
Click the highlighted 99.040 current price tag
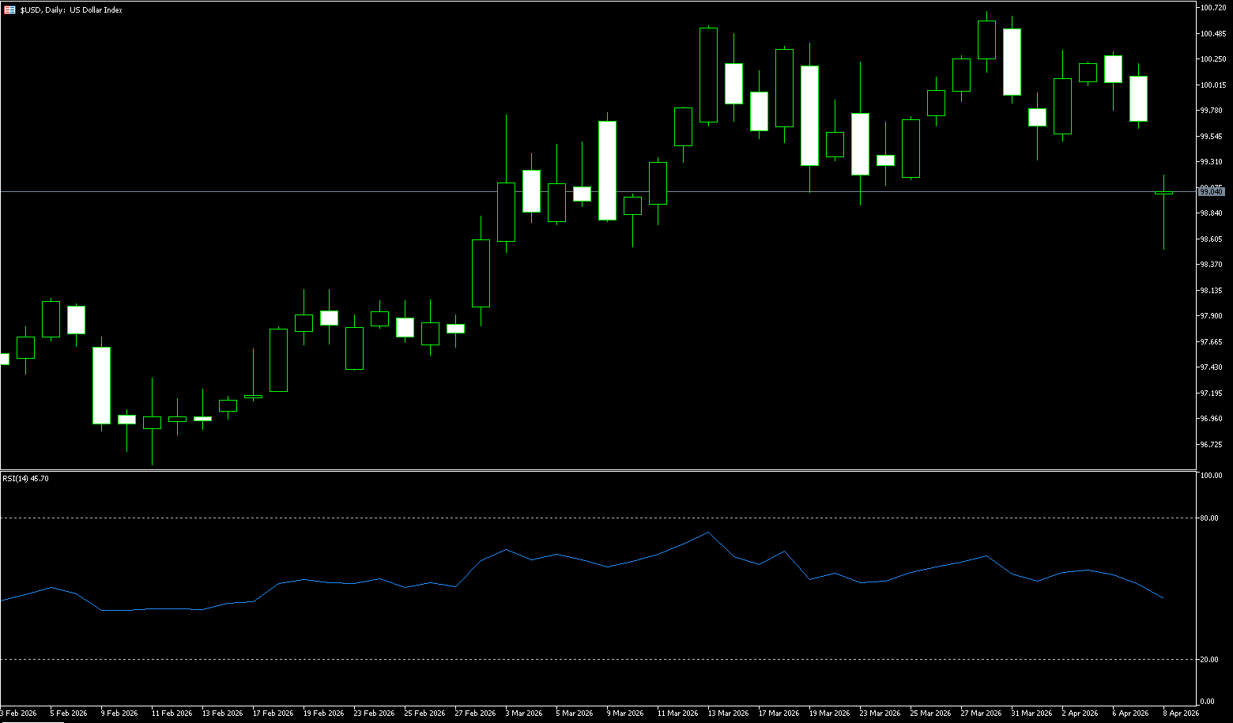point(1211,192)
